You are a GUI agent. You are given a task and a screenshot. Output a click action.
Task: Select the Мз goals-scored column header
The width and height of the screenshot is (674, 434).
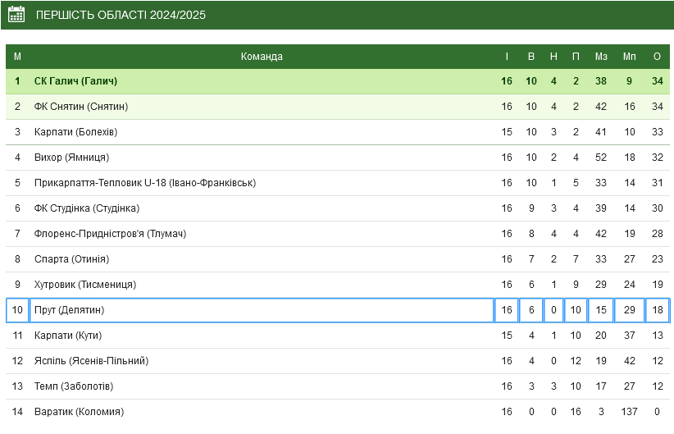(x=601, y=57)
